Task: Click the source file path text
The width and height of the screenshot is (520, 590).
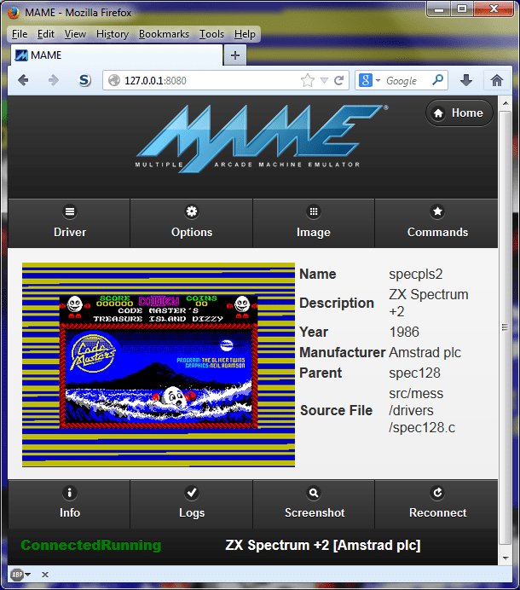Action: click(421, 410)
